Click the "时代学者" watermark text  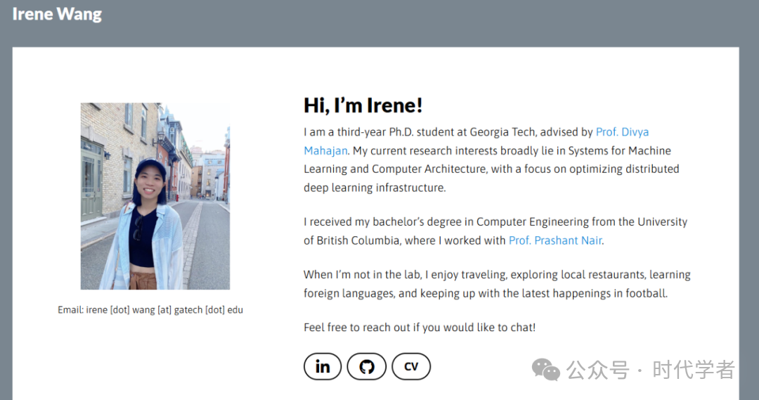[x=693, y=369]
